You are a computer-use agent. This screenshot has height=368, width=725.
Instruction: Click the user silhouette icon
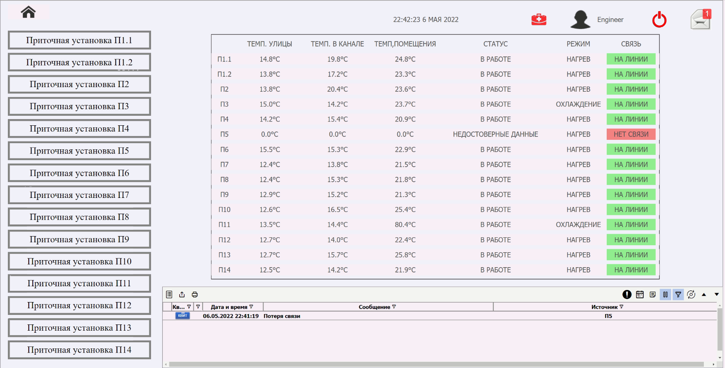click(580, 19)
